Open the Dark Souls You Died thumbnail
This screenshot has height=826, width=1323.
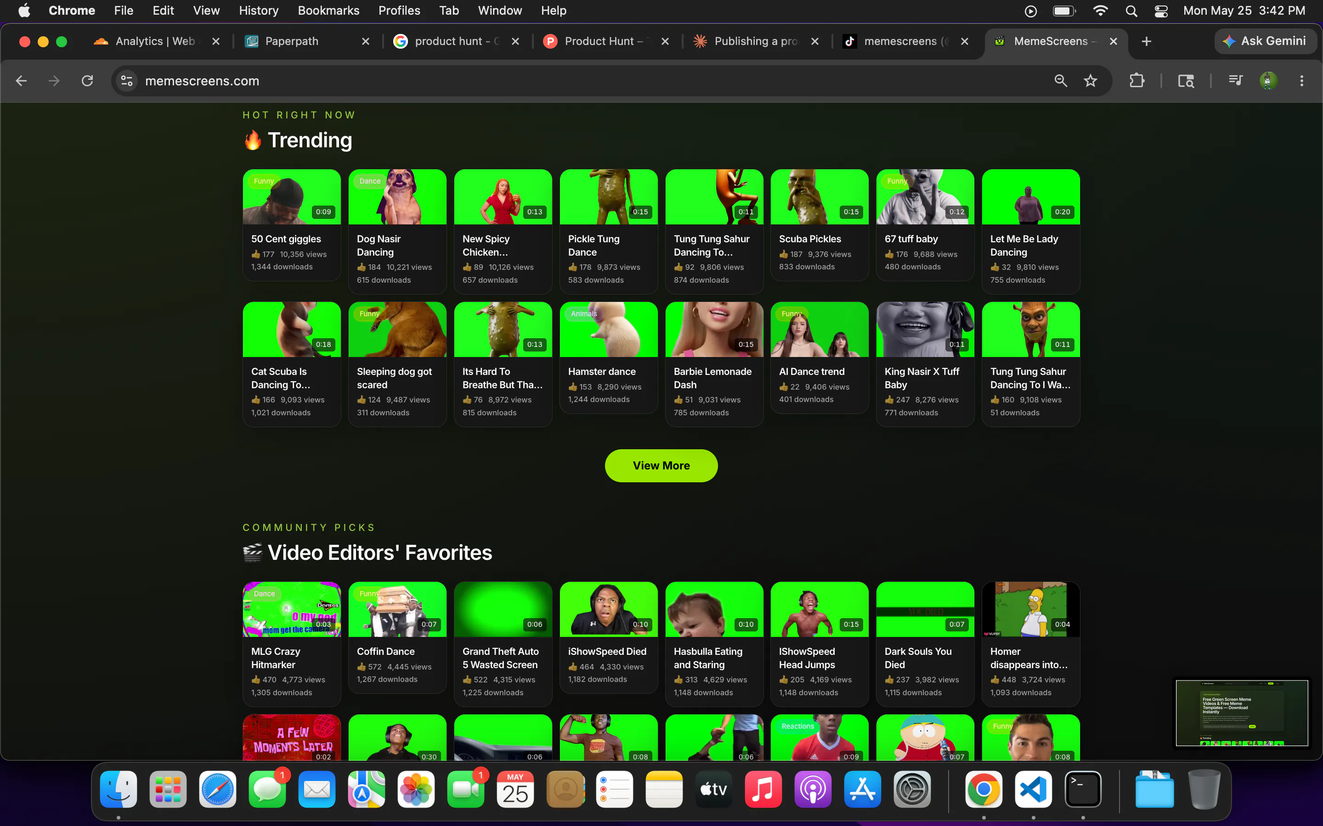coord(925,609)
